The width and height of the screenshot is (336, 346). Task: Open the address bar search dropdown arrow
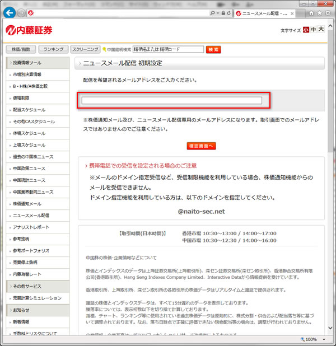(218, 13)
